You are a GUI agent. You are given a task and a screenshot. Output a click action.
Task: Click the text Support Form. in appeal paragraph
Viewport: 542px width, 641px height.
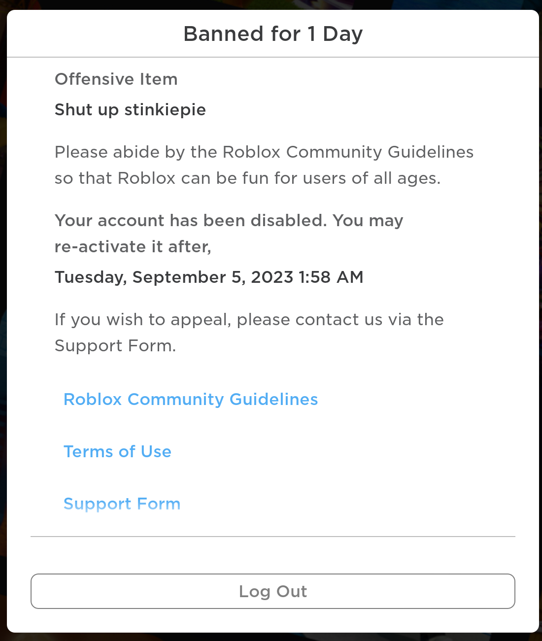(x=115, y=346)
